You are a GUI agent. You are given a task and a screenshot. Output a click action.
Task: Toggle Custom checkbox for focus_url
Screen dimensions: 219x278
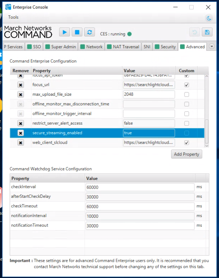coord(187,85)
